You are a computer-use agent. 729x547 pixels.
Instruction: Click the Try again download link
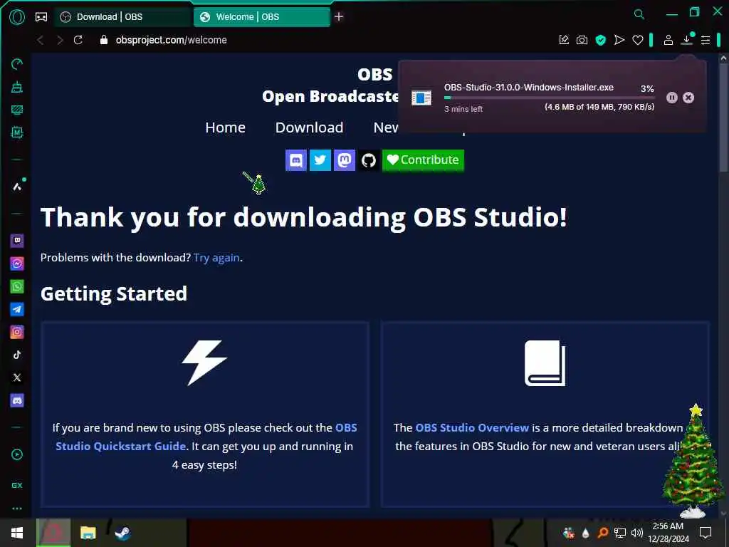coord(216,257)
